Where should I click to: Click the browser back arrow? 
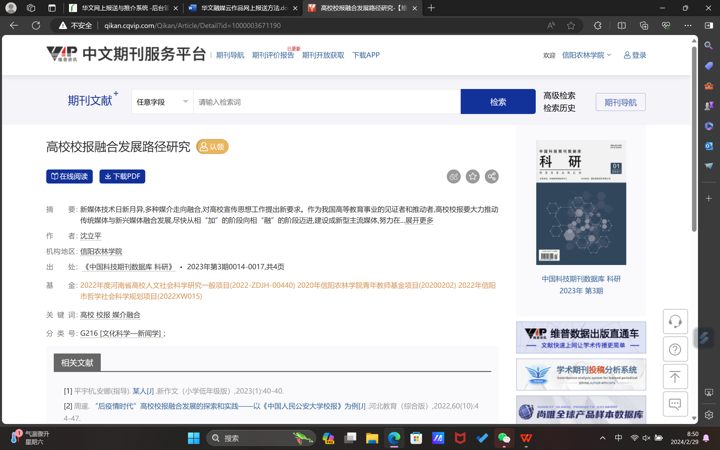(x=14, y=25)
